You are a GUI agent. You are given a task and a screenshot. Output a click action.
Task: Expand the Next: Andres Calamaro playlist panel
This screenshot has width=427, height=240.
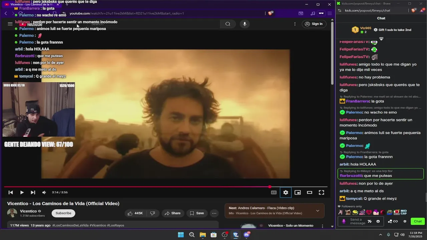[x=318, y=211]
